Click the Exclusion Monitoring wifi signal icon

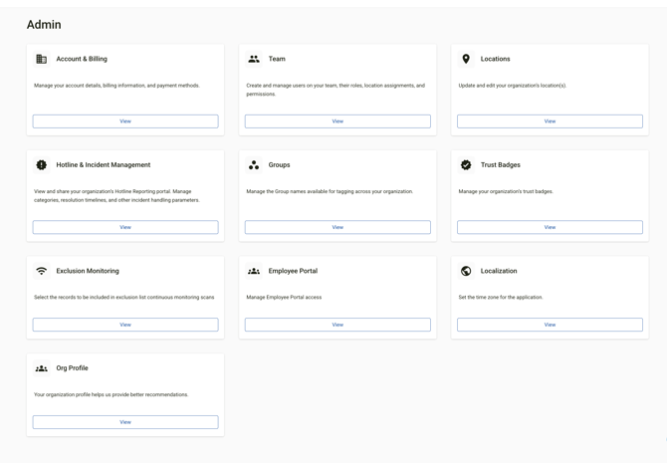(x=42, y=271)
